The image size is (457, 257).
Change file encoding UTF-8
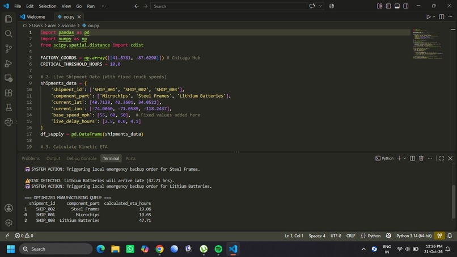pyautogui.click(x=336, y=235)
